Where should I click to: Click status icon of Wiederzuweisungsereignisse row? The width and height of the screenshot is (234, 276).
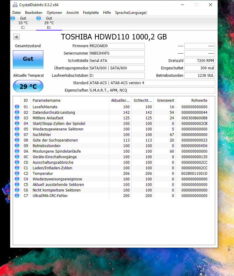tap(17, 179)
